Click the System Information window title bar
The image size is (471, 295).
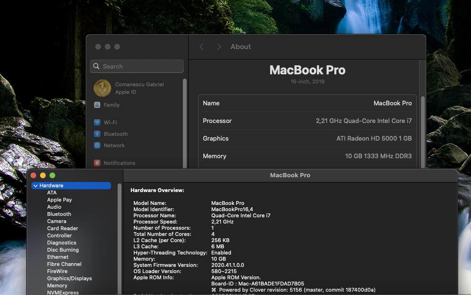pos(290,175)
